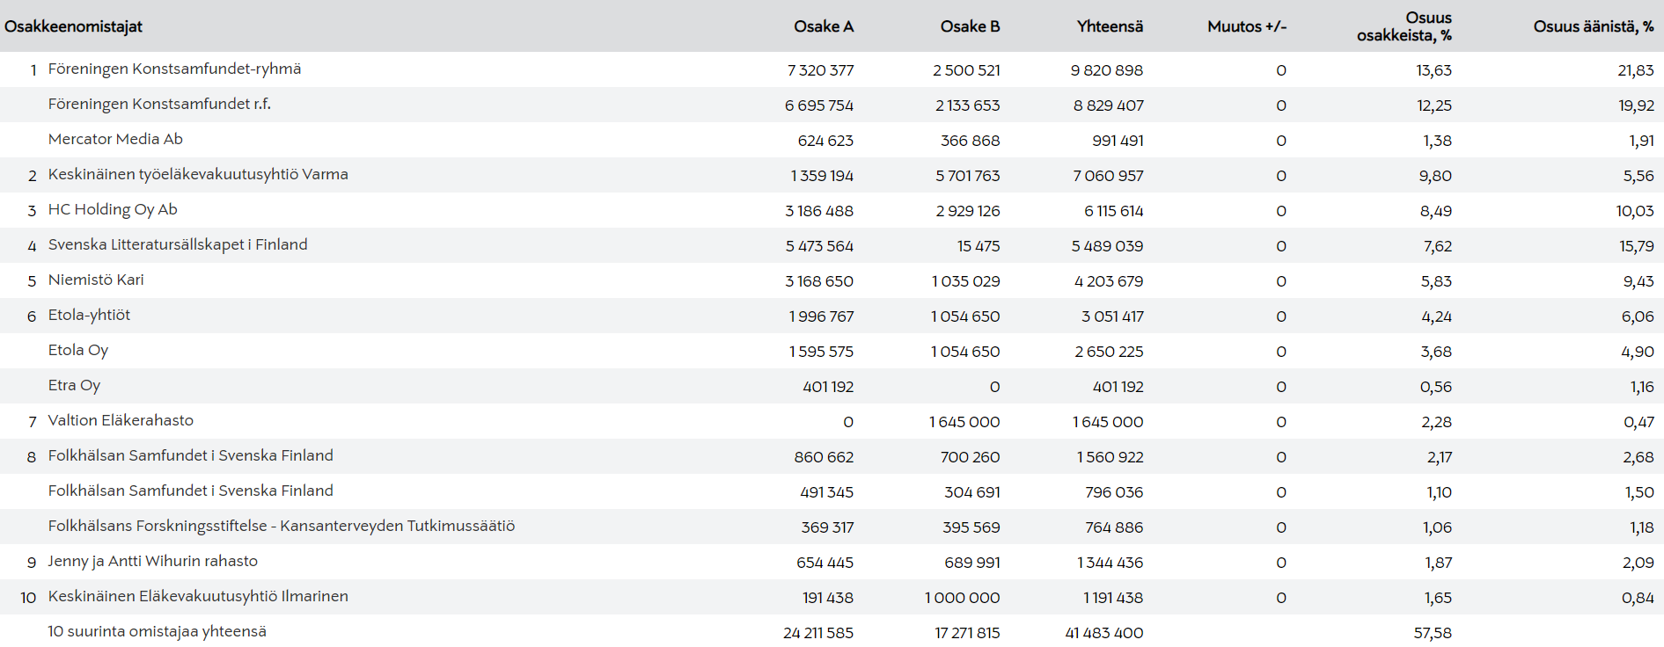Click Osake A value 624 623

[825, 141]
